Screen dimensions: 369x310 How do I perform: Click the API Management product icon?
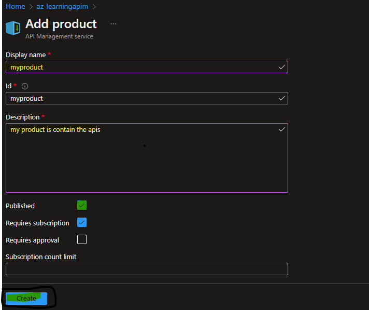click(13, 28)
